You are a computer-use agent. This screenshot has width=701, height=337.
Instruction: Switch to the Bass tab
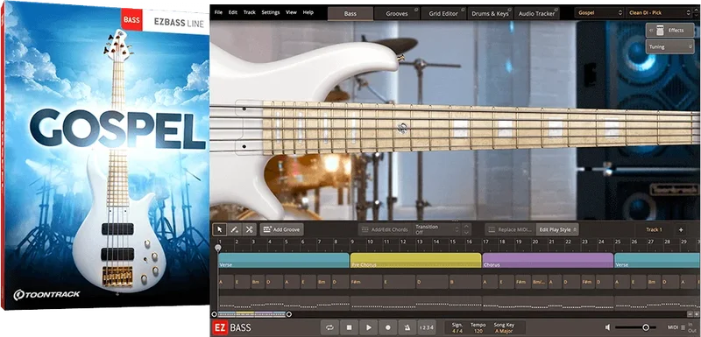(350, 14)
